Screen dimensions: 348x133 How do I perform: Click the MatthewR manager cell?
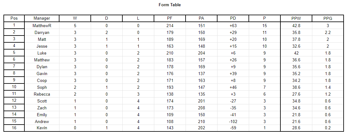coord(42,26)
